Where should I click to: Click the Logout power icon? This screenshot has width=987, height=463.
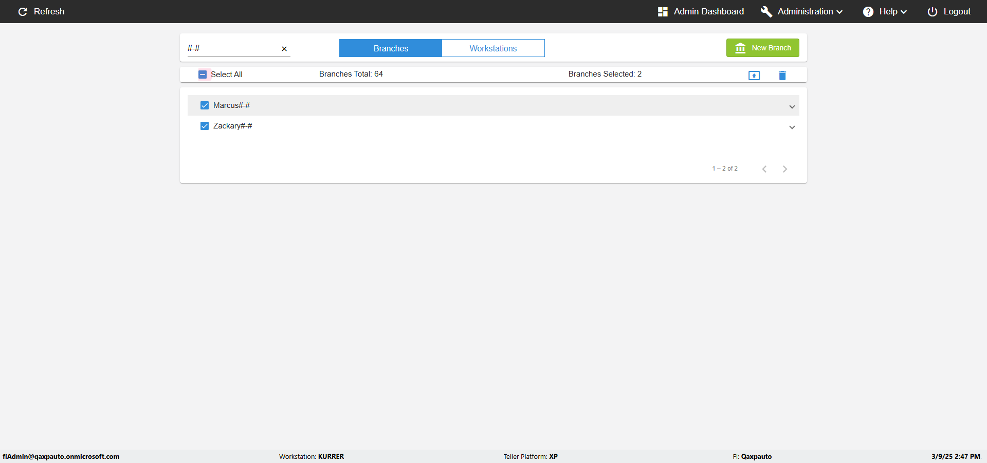(933, 12)
